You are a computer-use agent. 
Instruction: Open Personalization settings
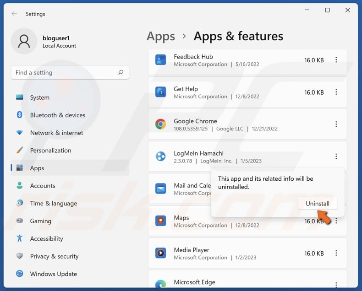pyautogui.click(x=50, y=151)
